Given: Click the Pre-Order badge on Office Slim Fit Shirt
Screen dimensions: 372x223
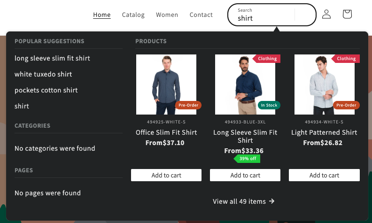Looking at the screenshot, I should coord(188,105).
